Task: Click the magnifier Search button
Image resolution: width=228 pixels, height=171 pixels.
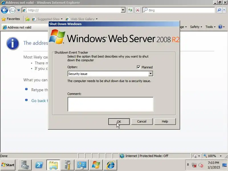Action: tap(219, 10)
